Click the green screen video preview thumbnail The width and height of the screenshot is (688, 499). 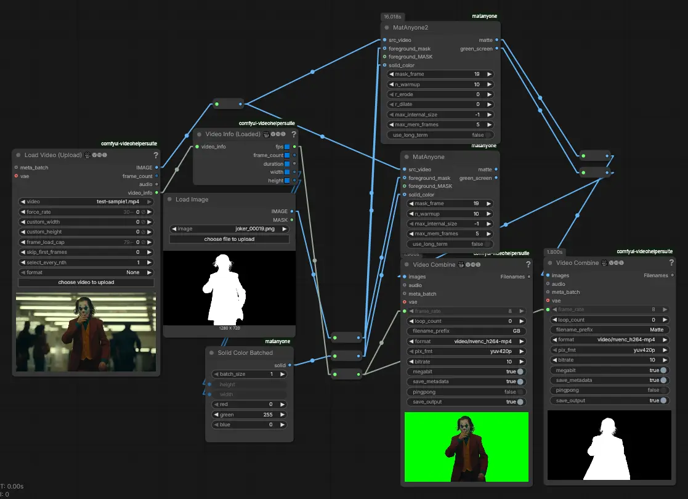(466, 447)
